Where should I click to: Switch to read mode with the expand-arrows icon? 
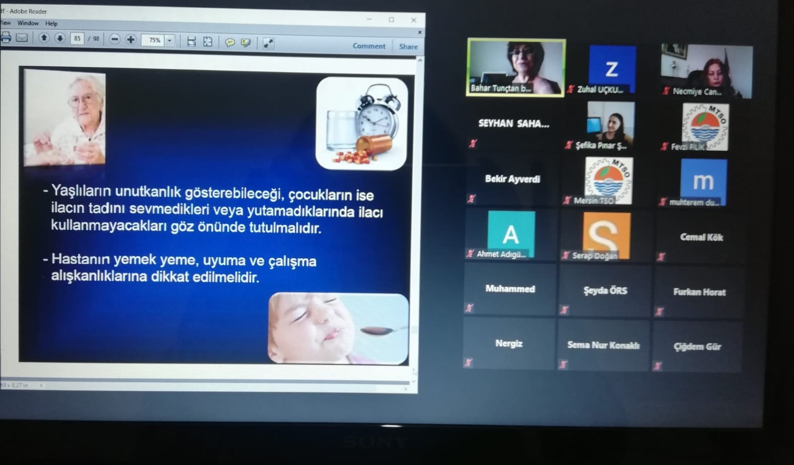click(268, 43)
